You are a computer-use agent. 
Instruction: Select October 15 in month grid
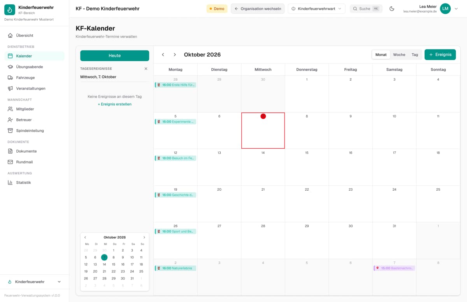tap(307, 167)
